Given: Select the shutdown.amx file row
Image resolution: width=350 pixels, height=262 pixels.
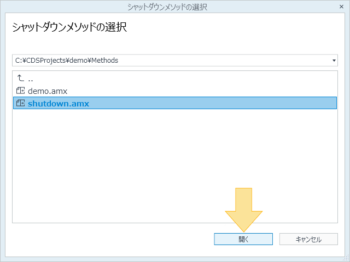Looking at the screenshot, I should [x=175, y=103].
